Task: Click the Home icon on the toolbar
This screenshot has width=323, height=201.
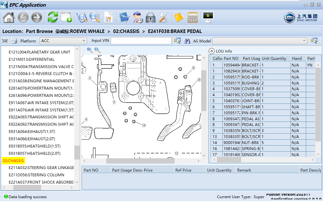Action: click(9, 18)
